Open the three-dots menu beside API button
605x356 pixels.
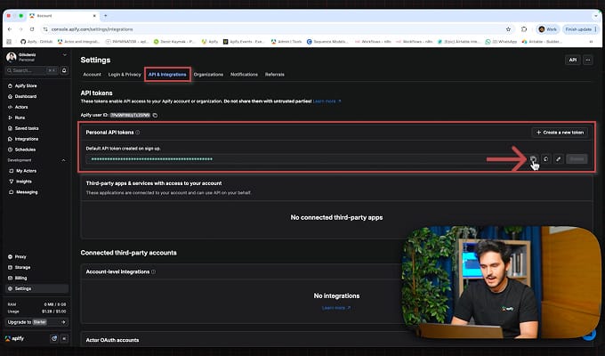click(587, 60)
